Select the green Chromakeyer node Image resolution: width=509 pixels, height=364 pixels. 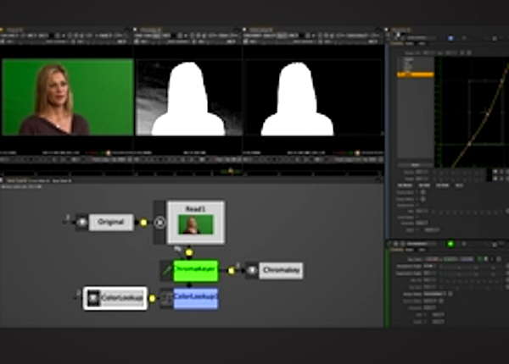[x=196, y=270]
